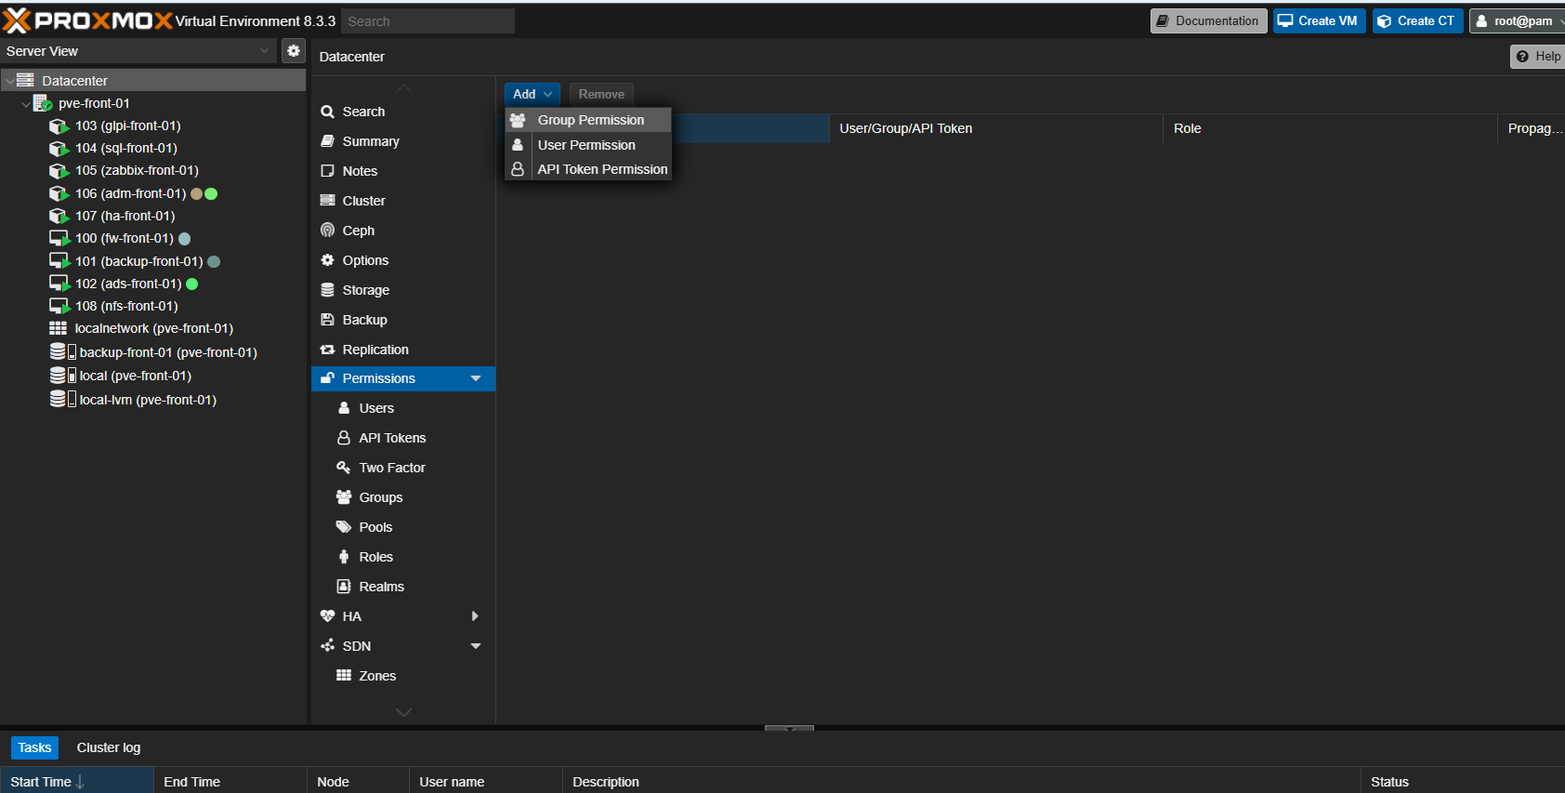Click the top Search input field
Image resolution: width=1565 pixels, height=793 pixels.
point(427,21)
